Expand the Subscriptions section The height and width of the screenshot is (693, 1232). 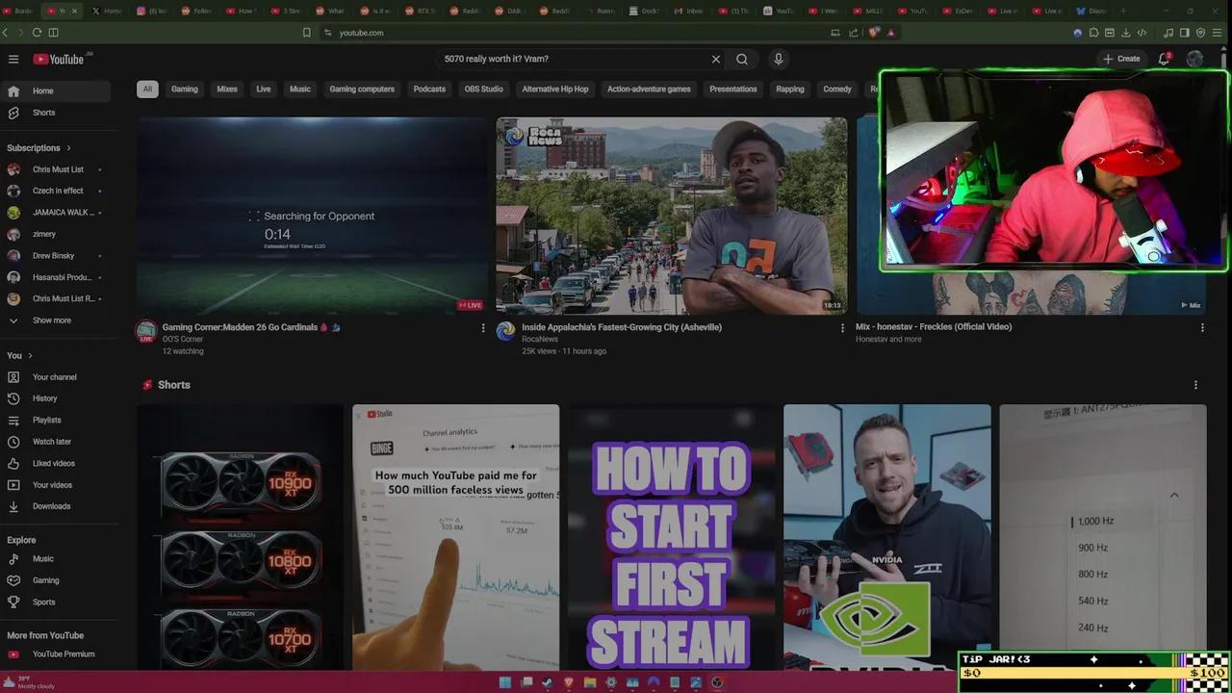point(38,148)
